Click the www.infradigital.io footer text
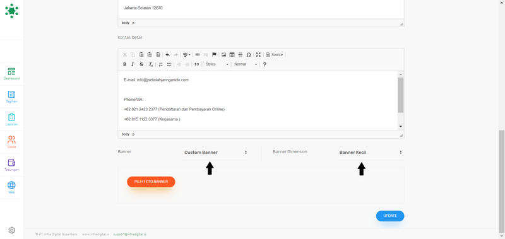The height and width of the screenshot is (239, 505). click(95, 235)
